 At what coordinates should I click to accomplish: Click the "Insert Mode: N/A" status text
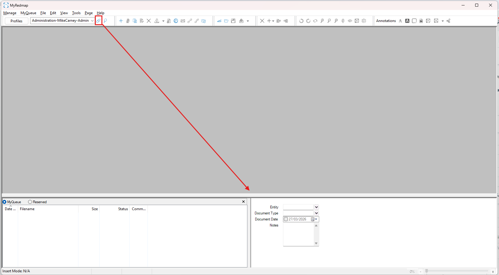[x=16, y=271]
